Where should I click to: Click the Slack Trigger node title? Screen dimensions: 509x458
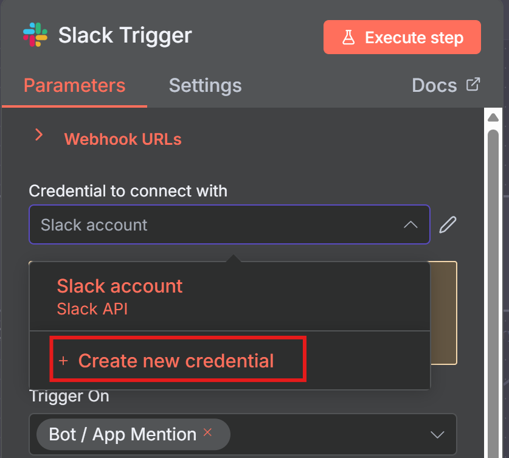point(125,36)
